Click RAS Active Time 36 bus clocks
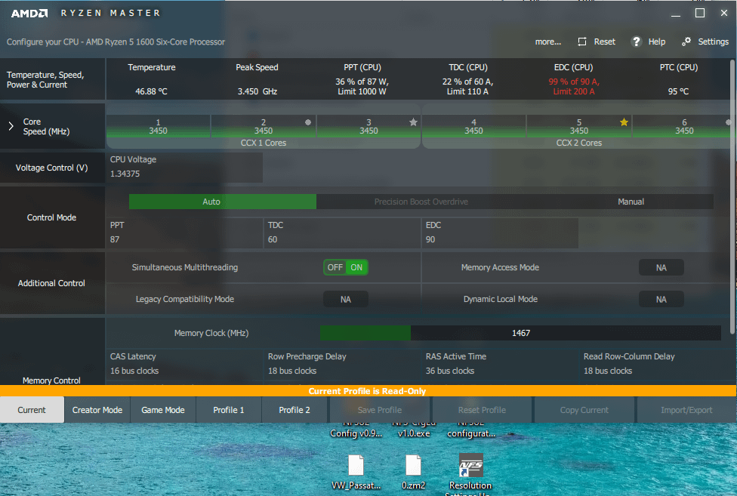This screenshot has height=496, width=737. pyautogui.click(x=501, y=364)
